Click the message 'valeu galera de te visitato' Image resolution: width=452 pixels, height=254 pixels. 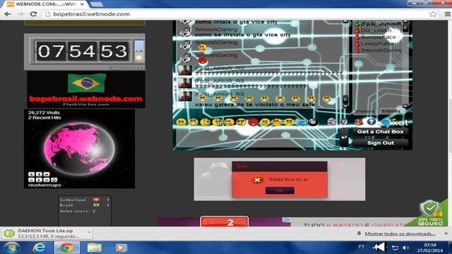[x=255, y=104]
